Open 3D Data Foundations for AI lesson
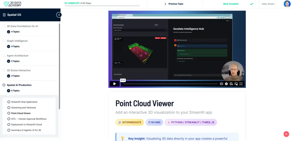This screenshot has height=141, width=293. click(23, 26)
